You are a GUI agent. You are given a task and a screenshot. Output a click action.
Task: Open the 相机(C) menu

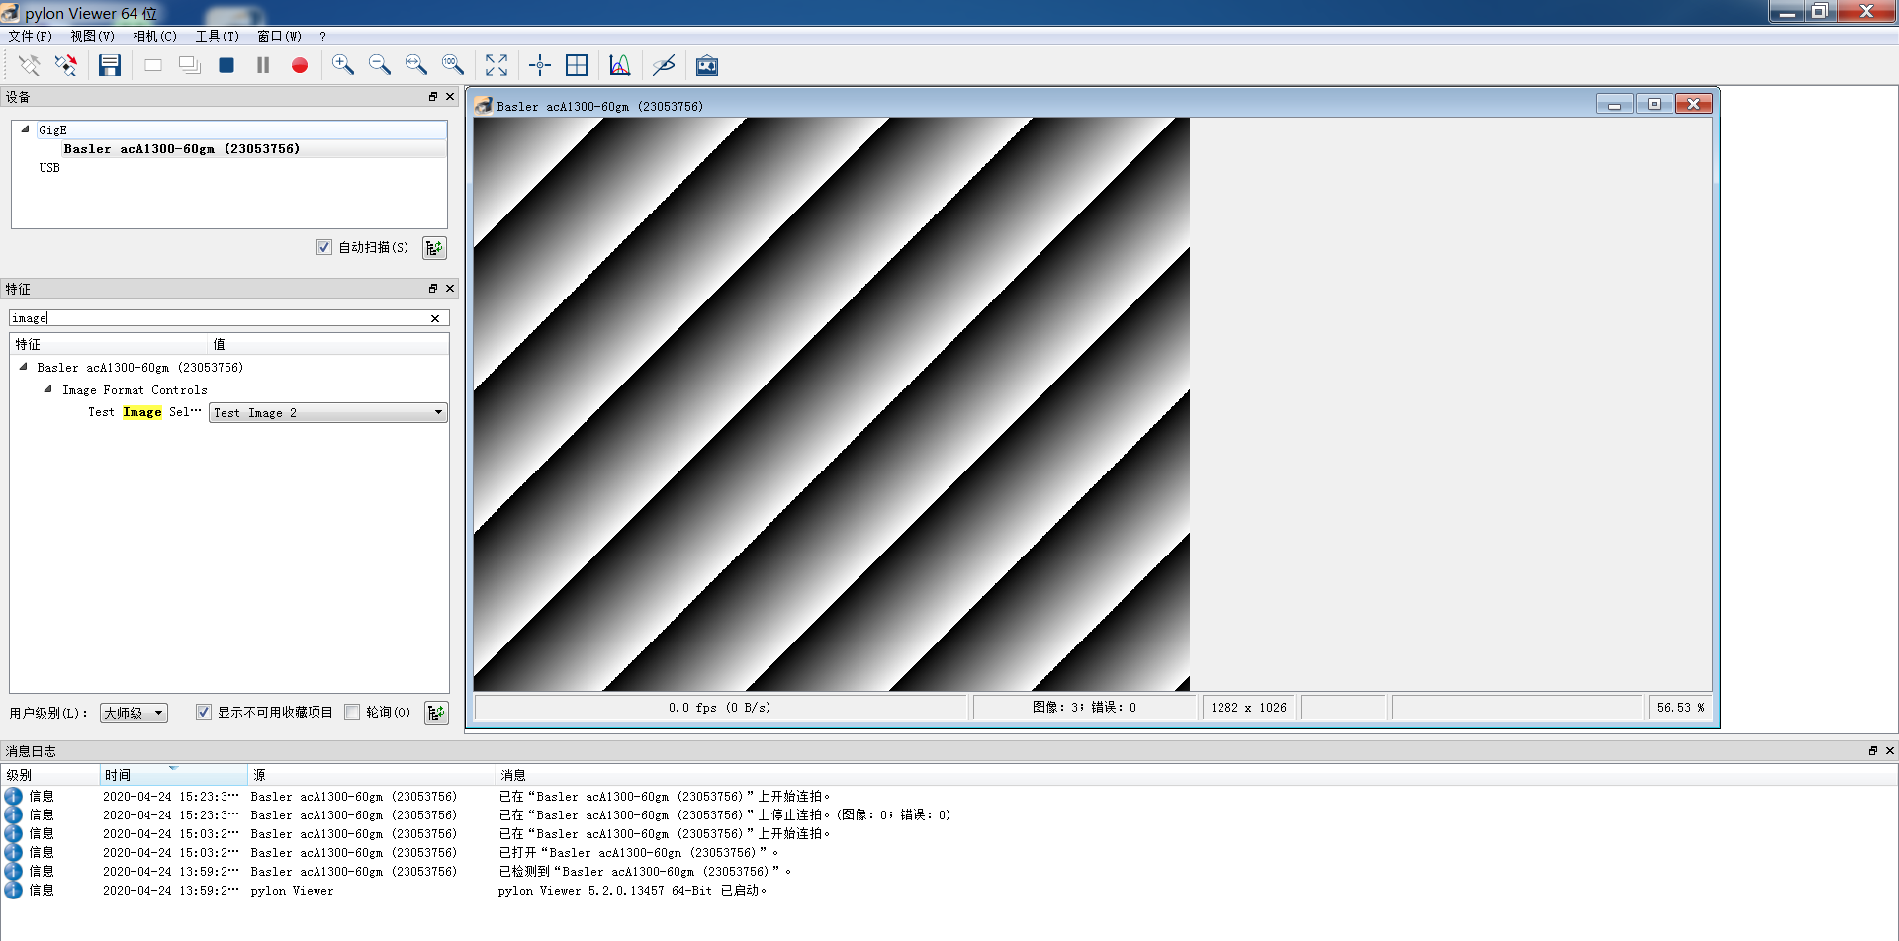pos(154,36)
